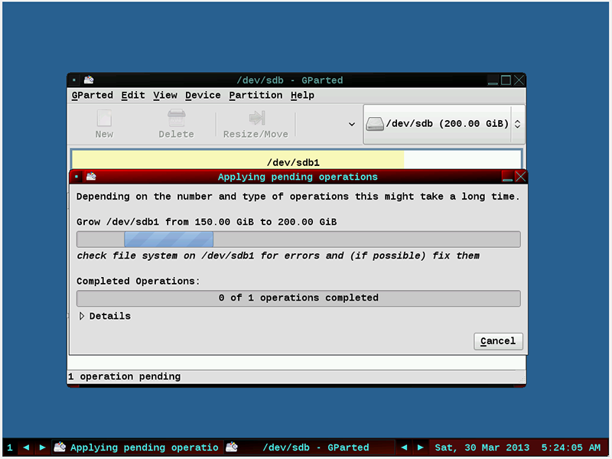Viewport: 612px width, 459px height.
Task: Click unused white space of /dev/sdb1 partition bar
Action: click(x=463, y=161)
